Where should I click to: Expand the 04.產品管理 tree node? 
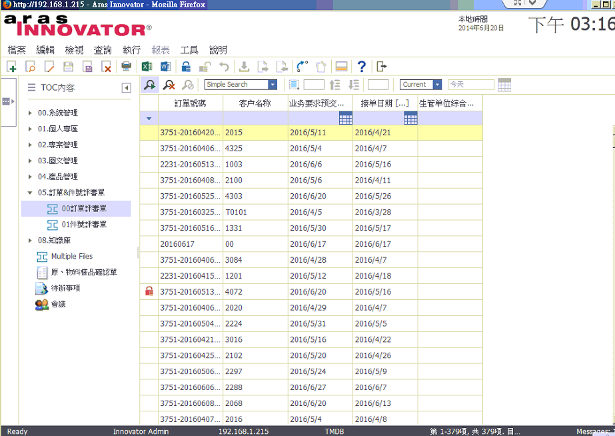tap(30, 177)
